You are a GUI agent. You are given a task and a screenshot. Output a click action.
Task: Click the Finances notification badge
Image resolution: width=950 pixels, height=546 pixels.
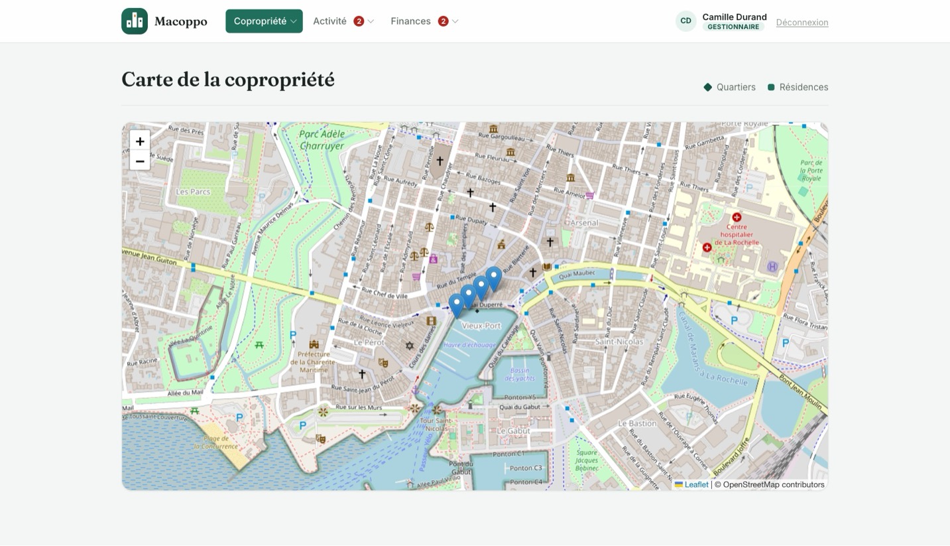coord(443,21)
